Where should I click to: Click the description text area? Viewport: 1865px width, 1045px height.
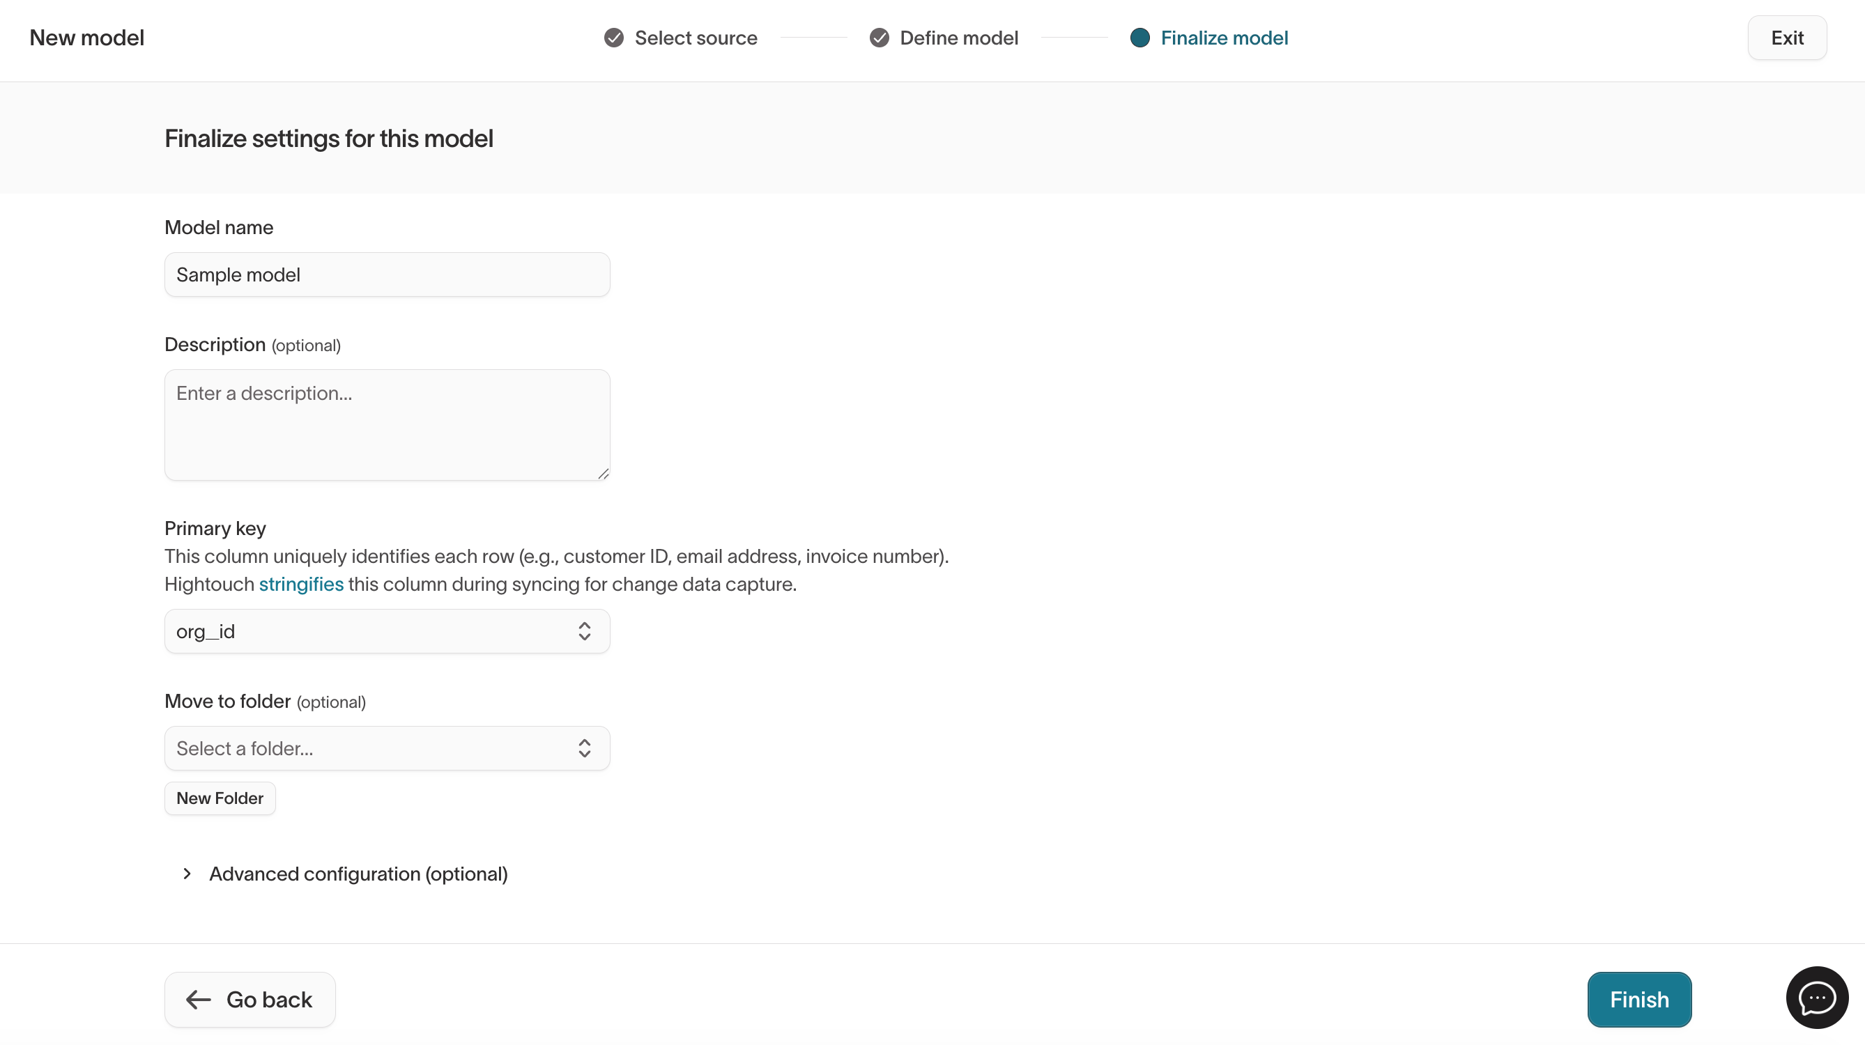pyautogui.click(x=387, y=425)
